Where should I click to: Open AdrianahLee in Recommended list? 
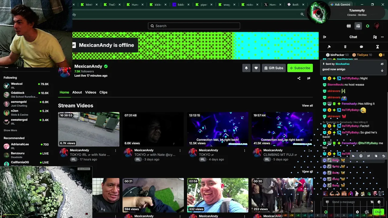[26, 146]
